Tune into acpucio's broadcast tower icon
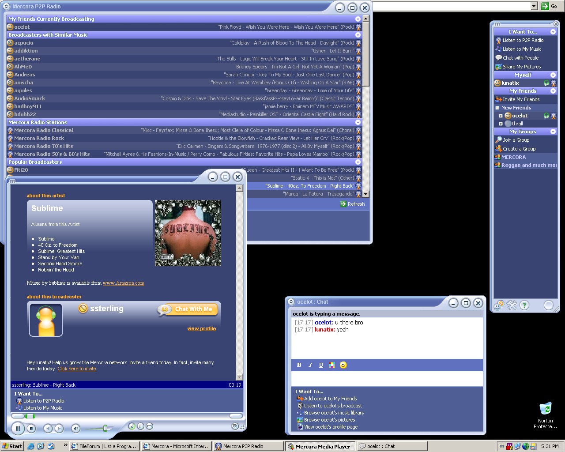The height and width of the screenshot is (452, 565). point(358,43)
